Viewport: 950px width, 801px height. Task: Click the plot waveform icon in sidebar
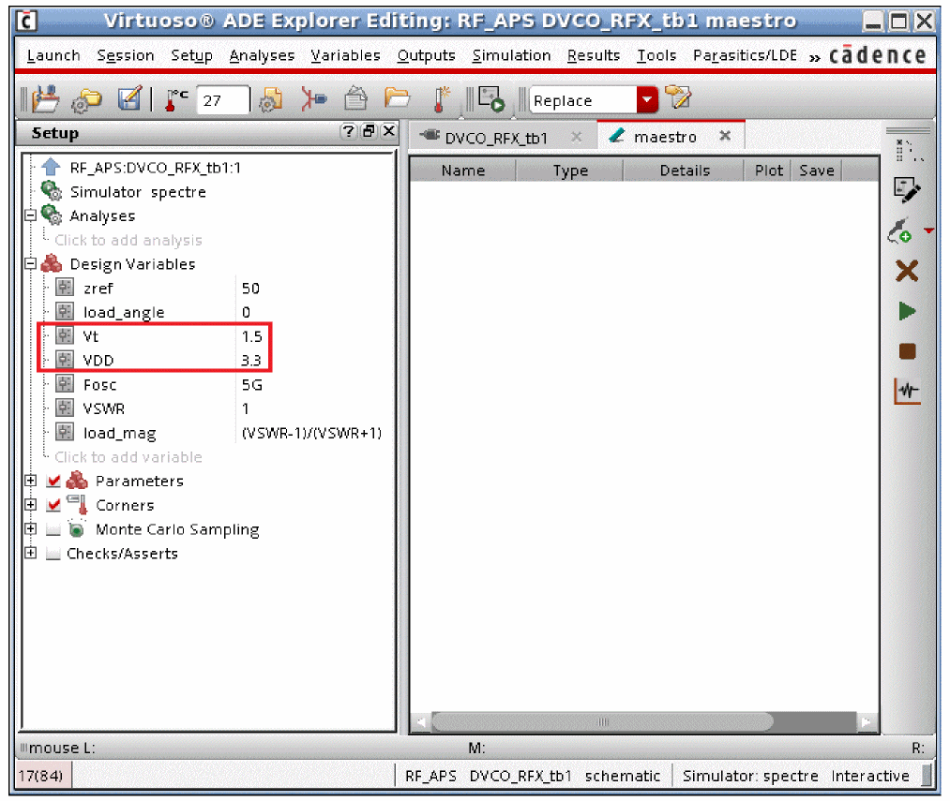tap(907, 391)
